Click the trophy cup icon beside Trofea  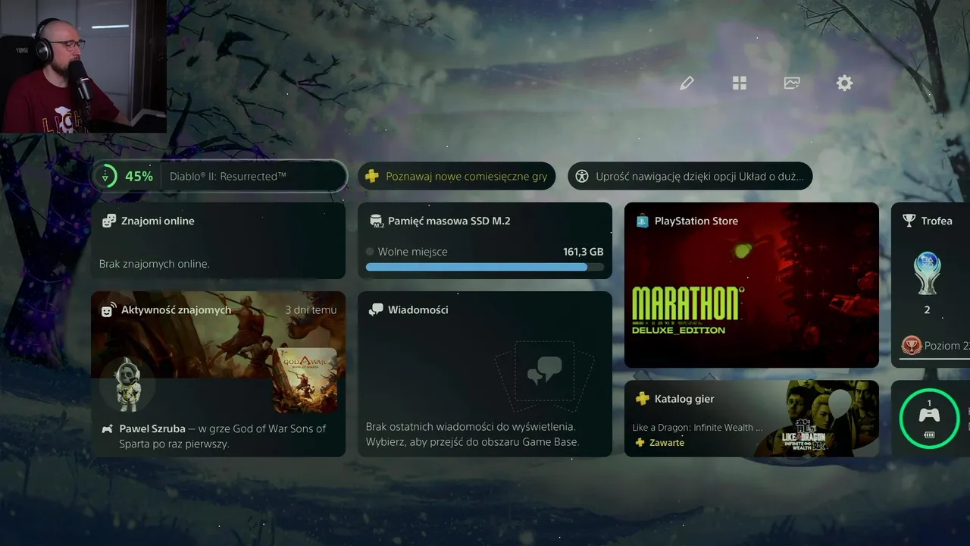pos(909,221)
